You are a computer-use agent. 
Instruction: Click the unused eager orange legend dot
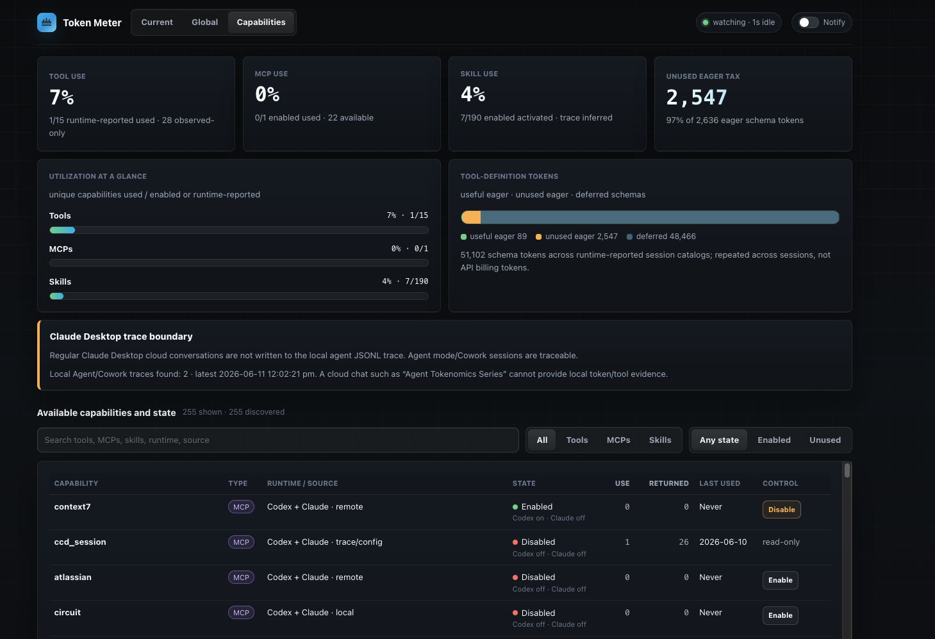[538, 237]
